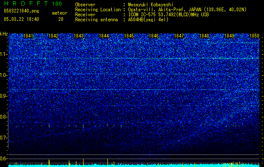Click the 1849 time marker
This screenshot has height=167, width=264.
click(229, 36)
